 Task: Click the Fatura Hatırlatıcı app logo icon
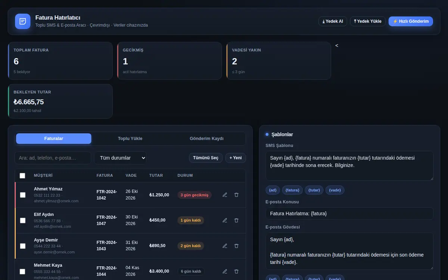(23, 21)
